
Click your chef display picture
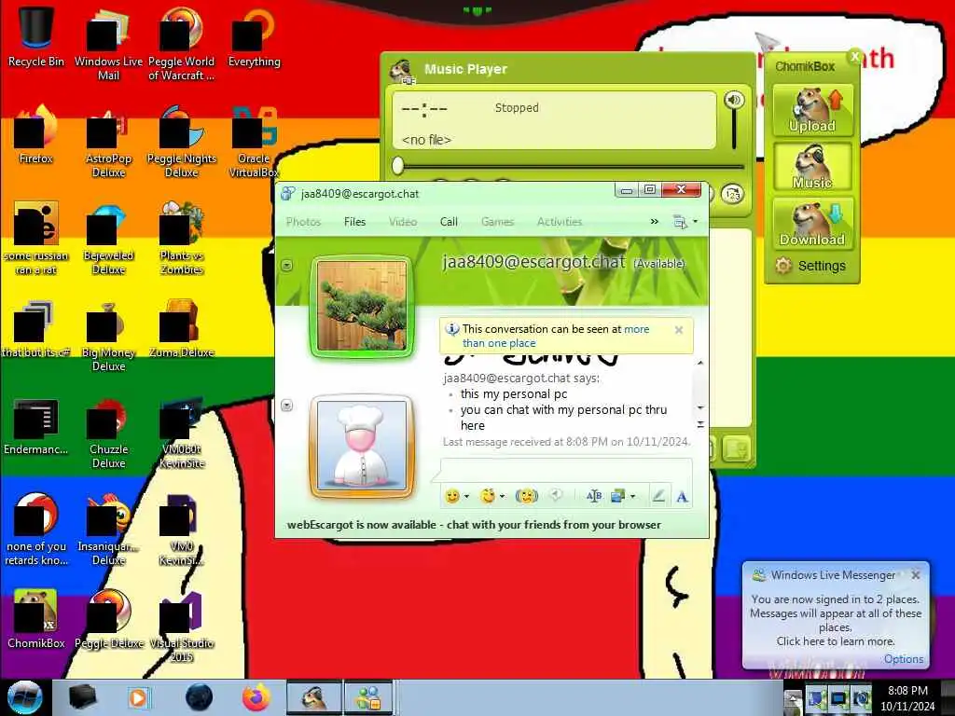tap(362, 447)
